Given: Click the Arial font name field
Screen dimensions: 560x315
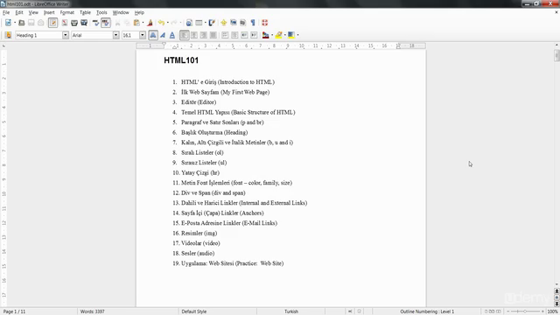Looking at the screenshot, I should 92,35.
